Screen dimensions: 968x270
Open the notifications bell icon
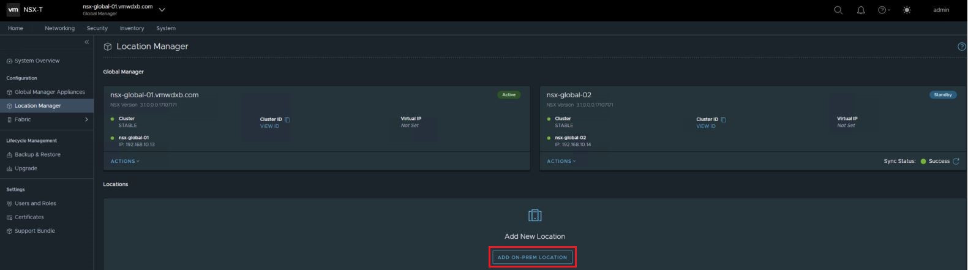click(861, 10)
